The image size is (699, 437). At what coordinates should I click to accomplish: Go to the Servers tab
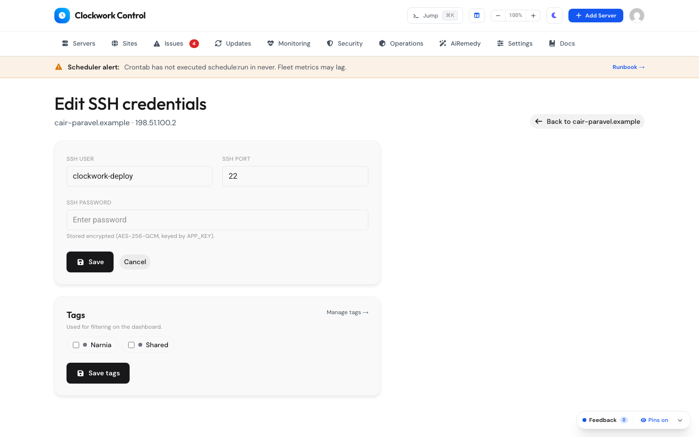pos(79,44)
